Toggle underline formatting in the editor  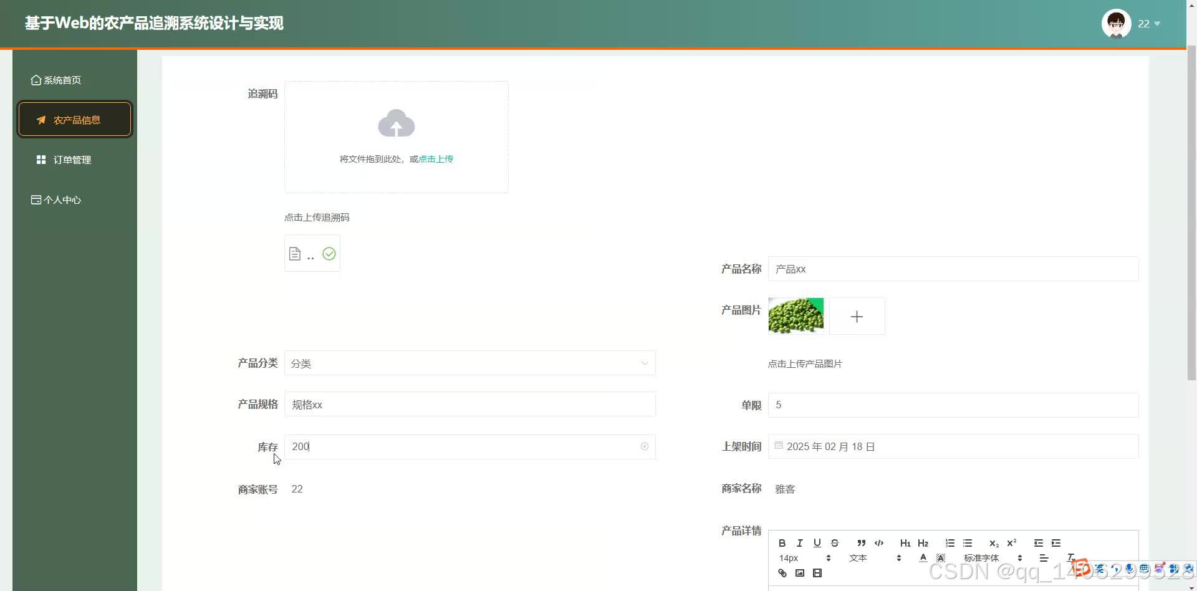817,542
